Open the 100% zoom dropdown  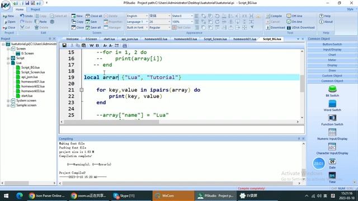tap(182, 22)
